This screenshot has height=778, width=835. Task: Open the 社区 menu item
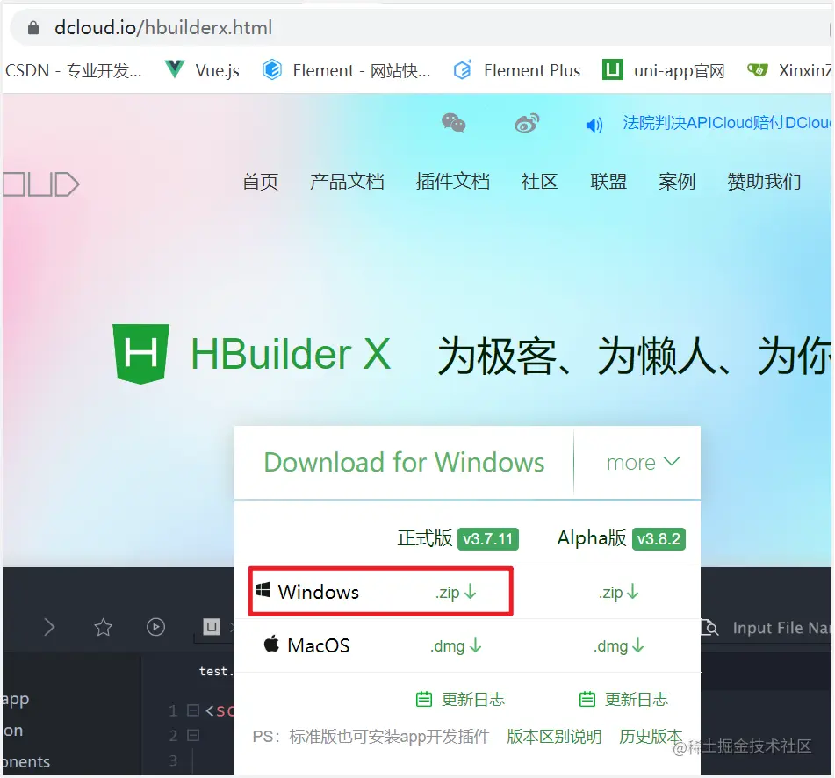(x=539, y=182)
